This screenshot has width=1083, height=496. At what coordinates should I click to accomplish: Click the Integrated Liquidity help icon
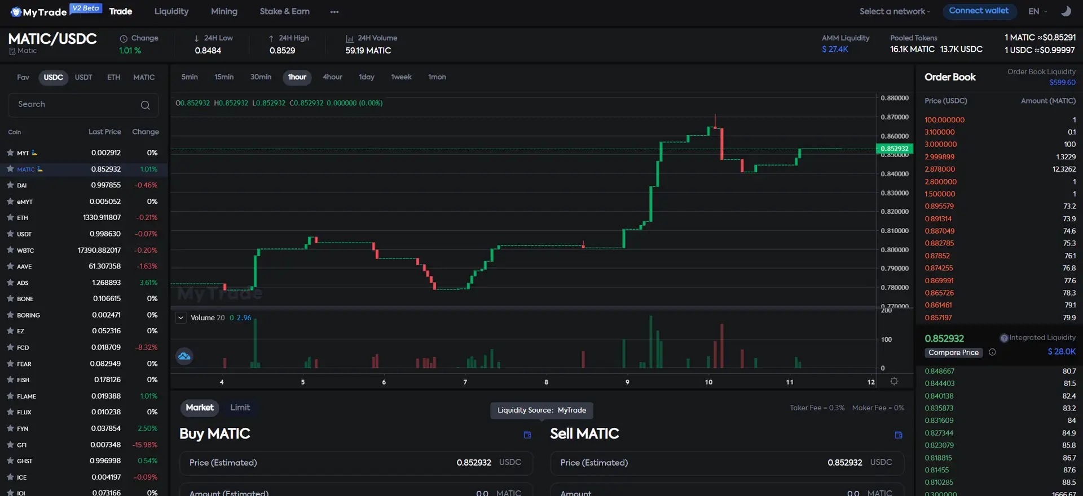[1003, 338]
